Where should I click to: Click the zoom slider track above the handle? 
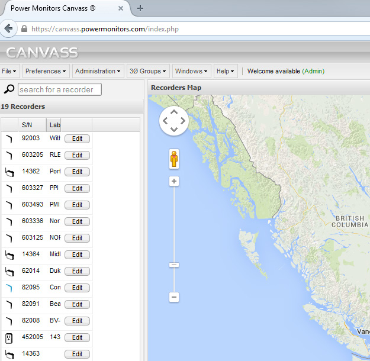pos(174,224)
